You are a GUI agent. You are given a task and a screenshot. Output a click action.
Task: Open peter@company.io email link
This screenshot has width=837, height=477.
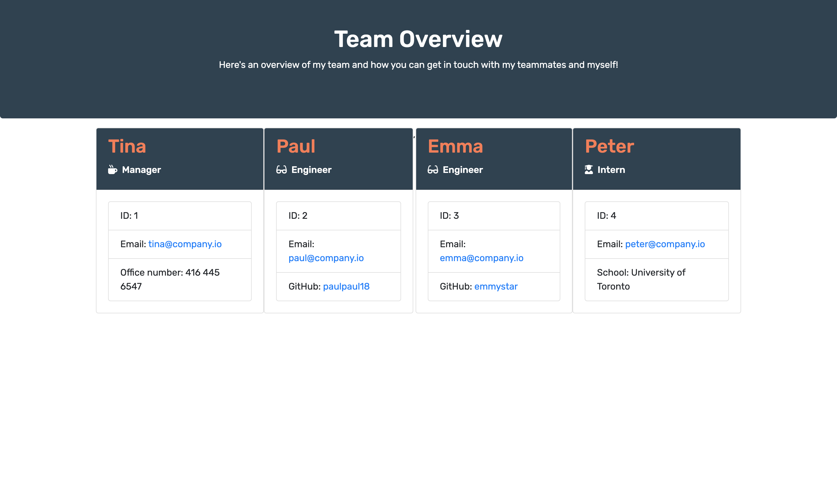click(x=665, y=244)
